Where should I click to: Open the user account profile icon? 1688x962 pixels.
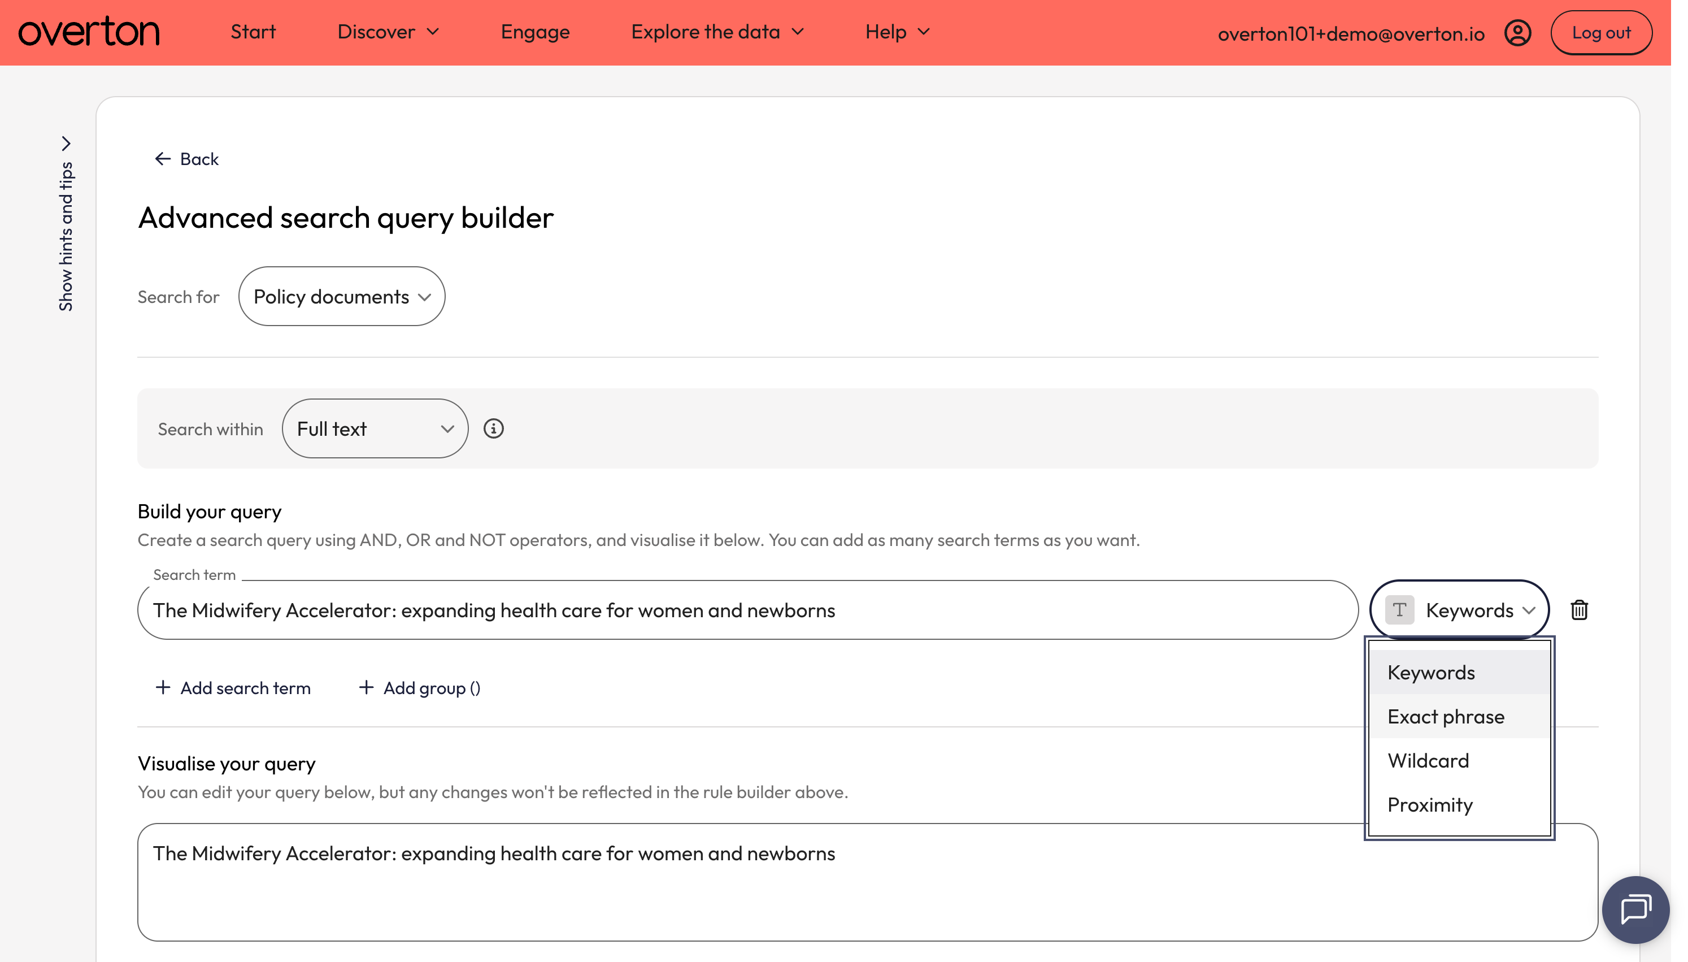[x=1517, y=32]
